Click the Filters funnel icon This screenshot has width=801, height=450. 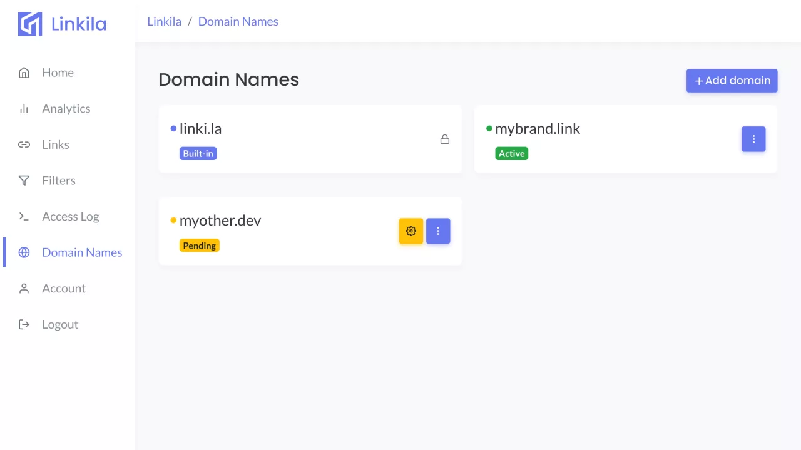click(24, 181)
